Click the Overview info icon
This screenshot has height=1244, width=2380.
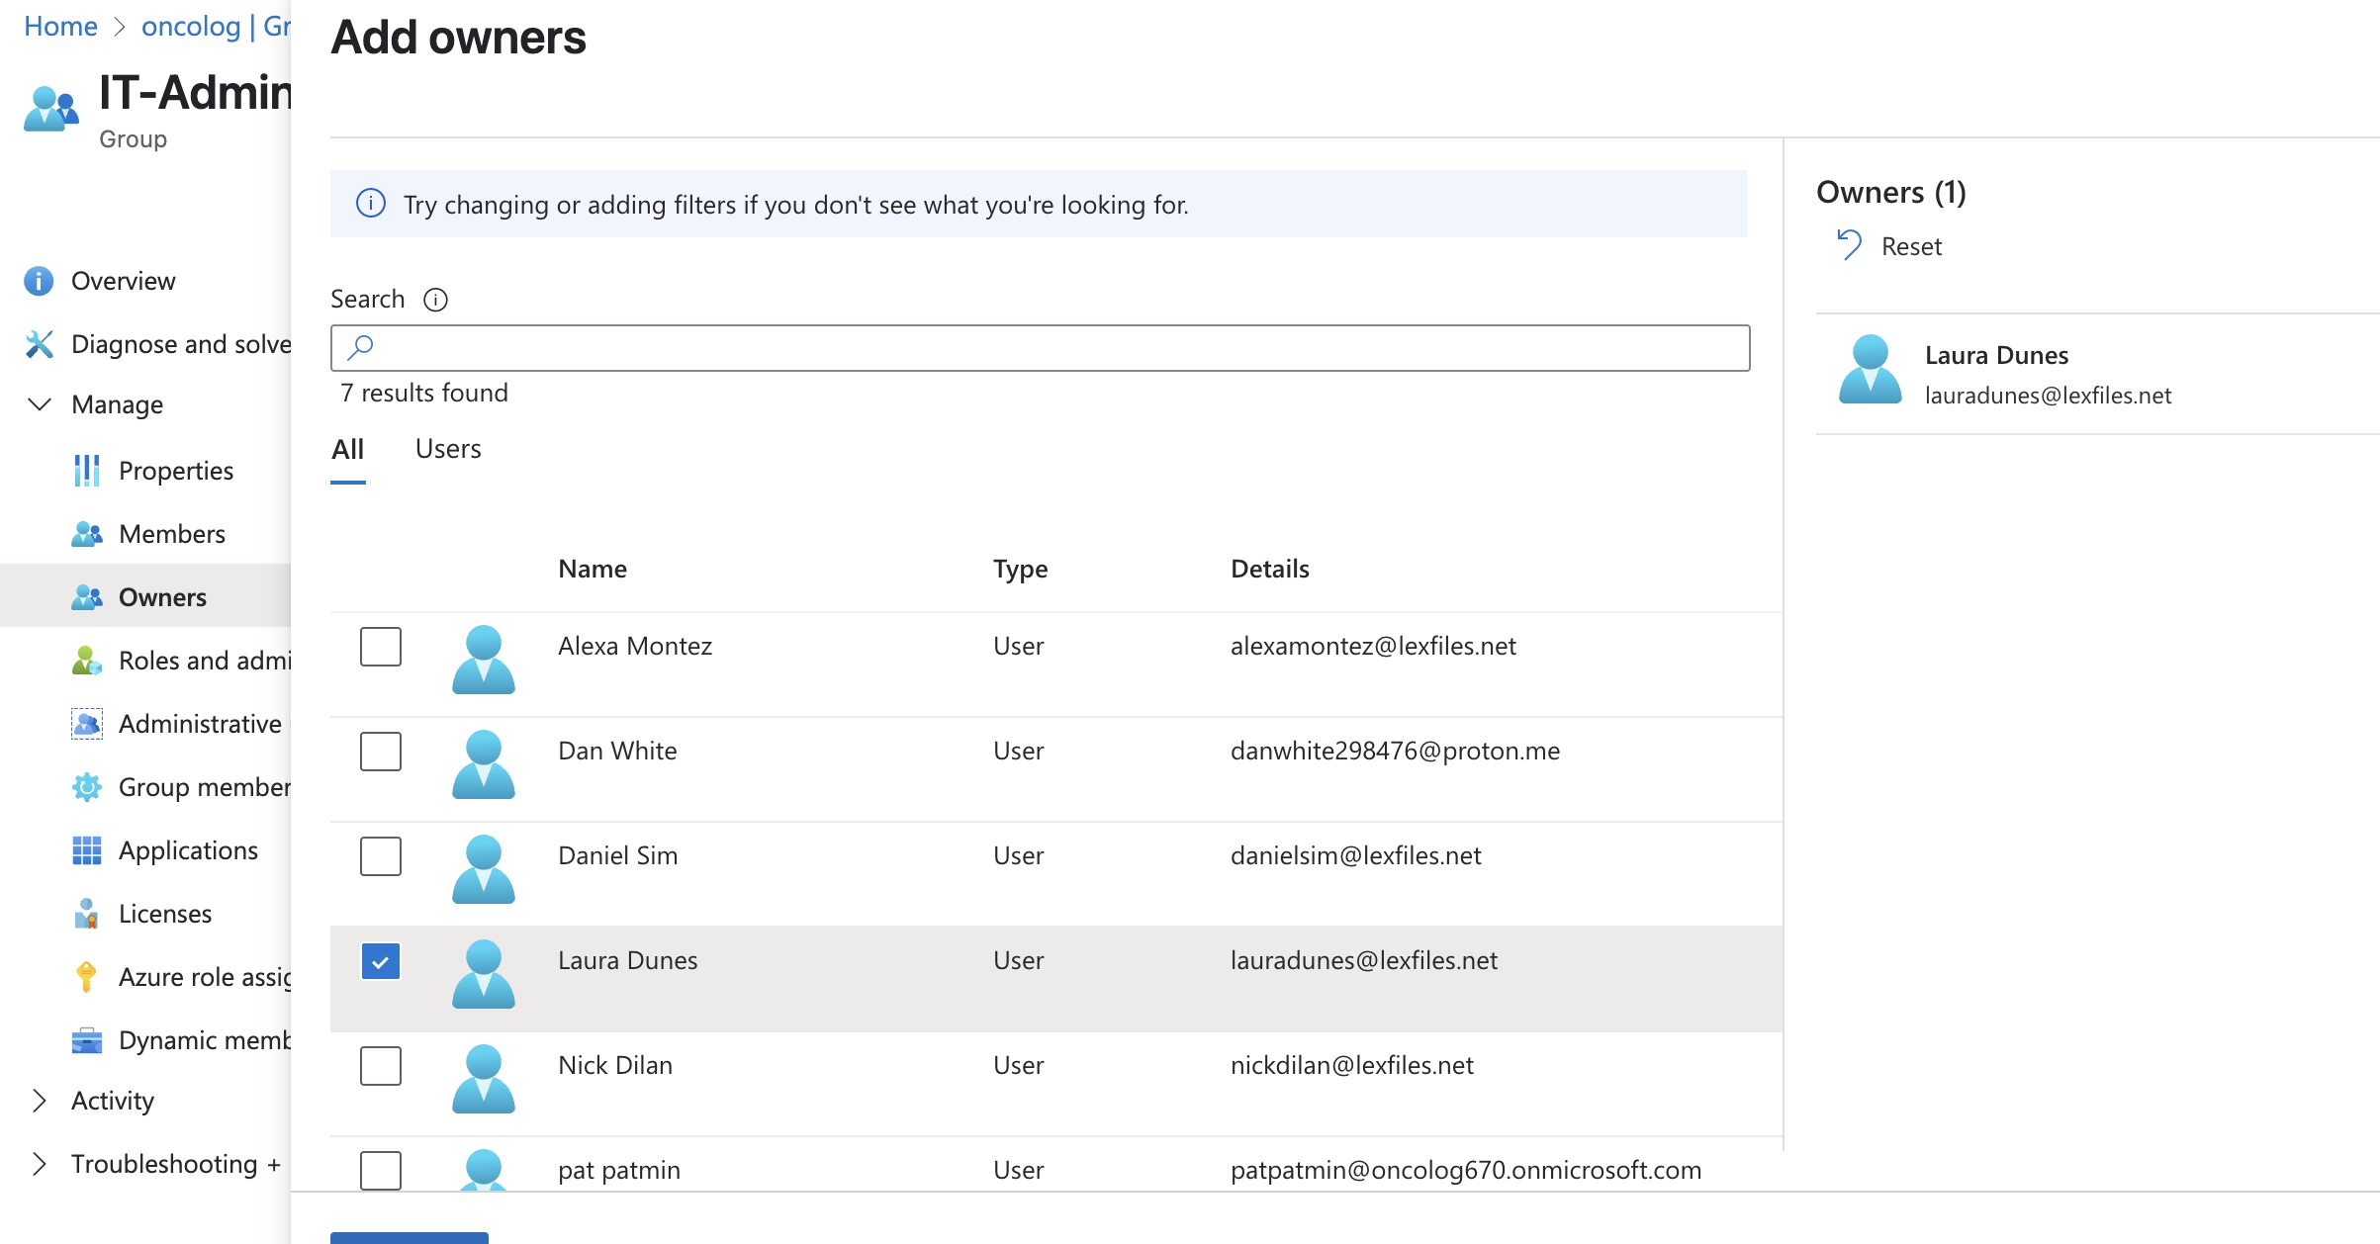pos(39,281)
